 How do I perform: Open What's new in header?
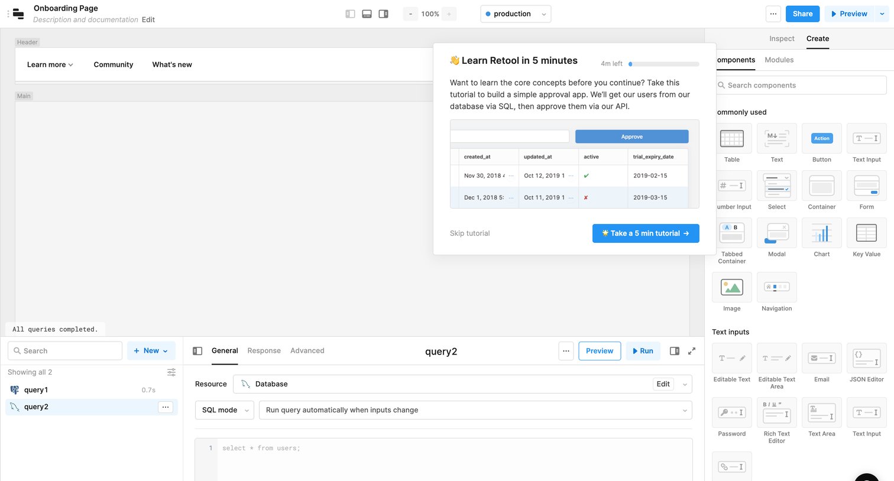172,64
